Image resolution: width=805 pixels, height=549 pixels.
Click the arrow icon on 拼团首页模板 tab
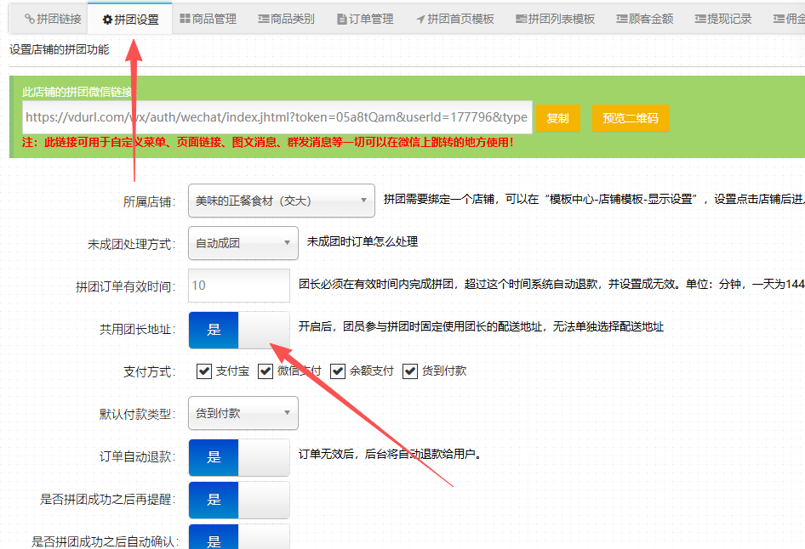(x=420, y=19)
